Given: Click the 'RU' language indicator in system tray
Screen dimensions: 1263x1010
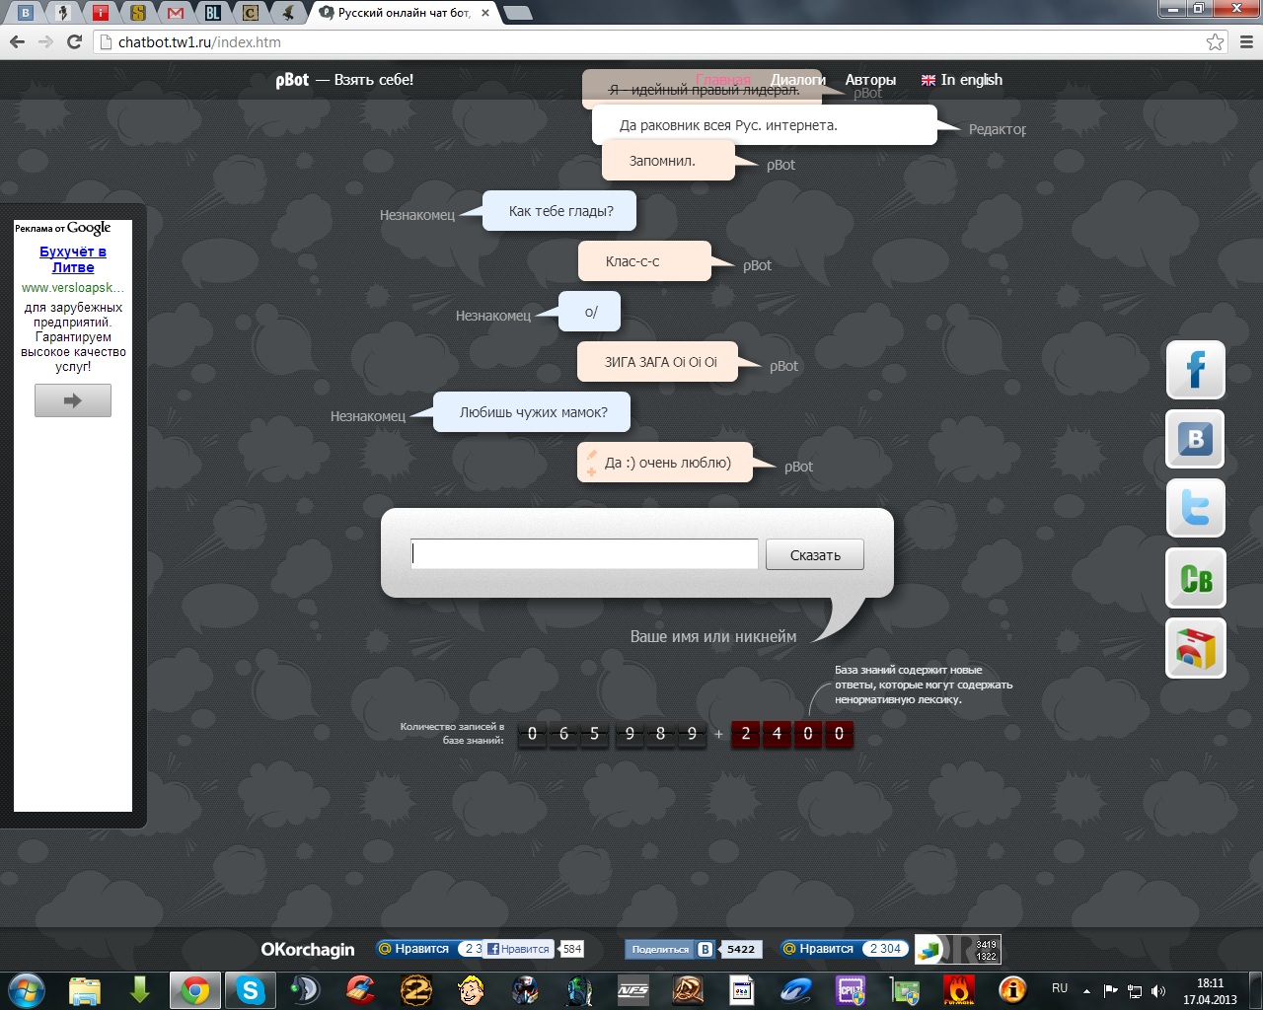Looking at the screenshot, I should pyautogui.click(x=1060, y=988).
